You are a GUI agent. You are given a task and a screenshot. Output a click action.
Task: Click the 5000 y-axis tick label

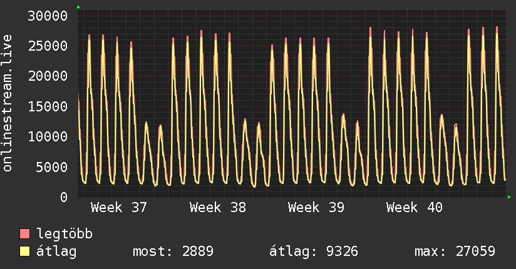[52, 167]
